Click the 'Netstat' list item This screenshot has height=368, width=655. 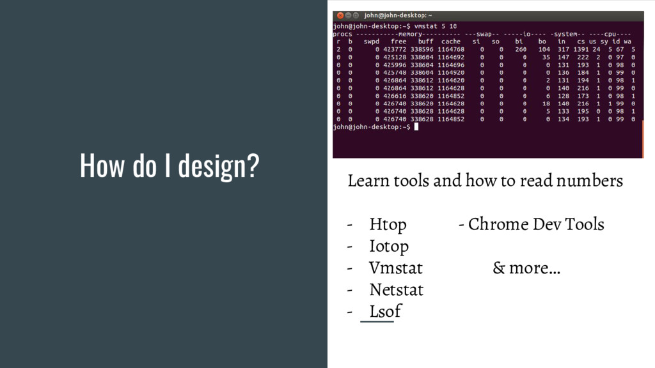pos(397,289)
